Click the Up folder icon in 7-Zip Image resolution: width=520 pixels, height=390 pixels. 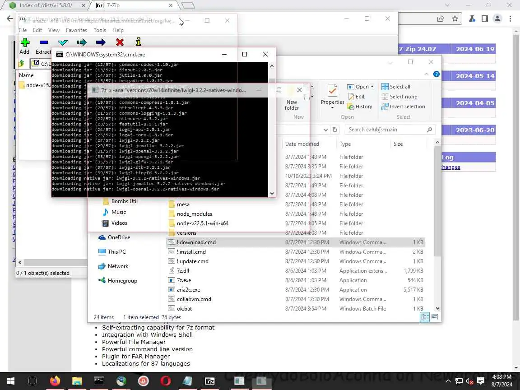click(x=22, y=63)
